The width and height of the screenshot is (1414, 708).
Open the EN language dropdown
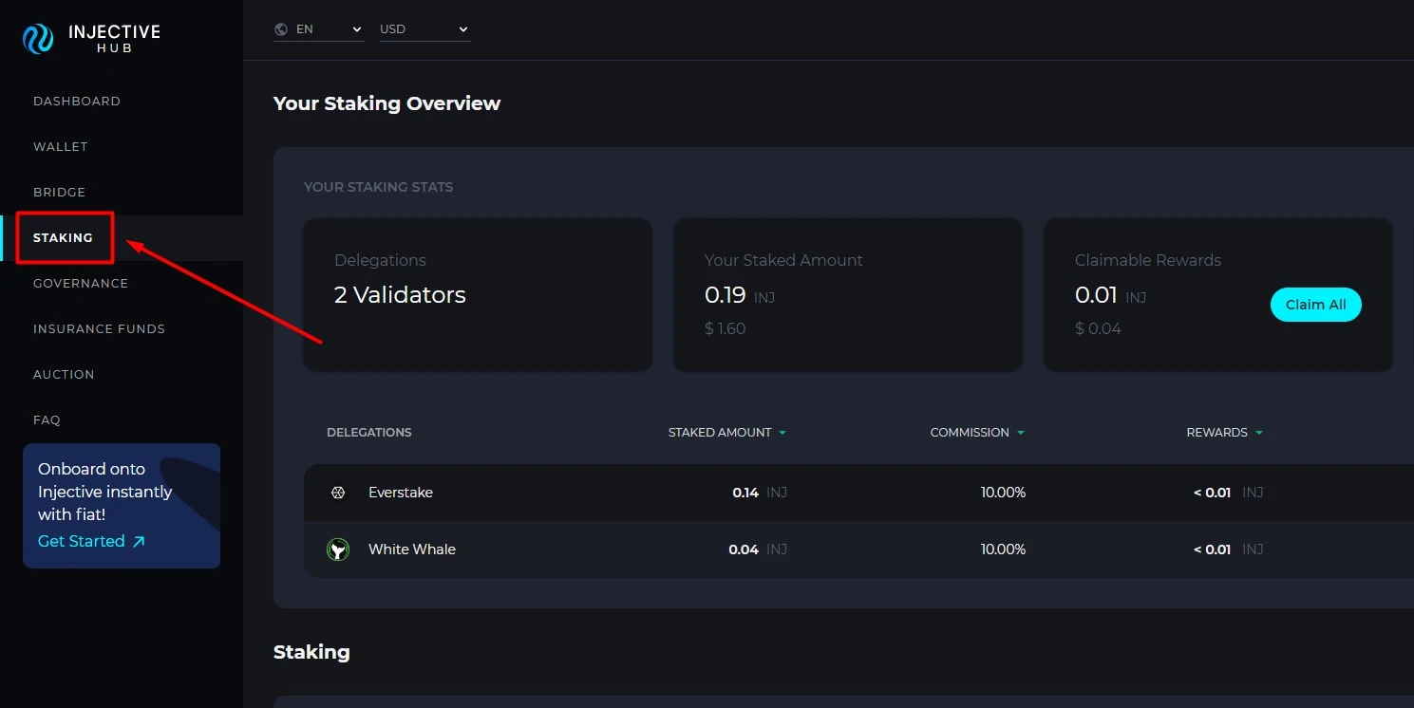(x=318, y=28)
